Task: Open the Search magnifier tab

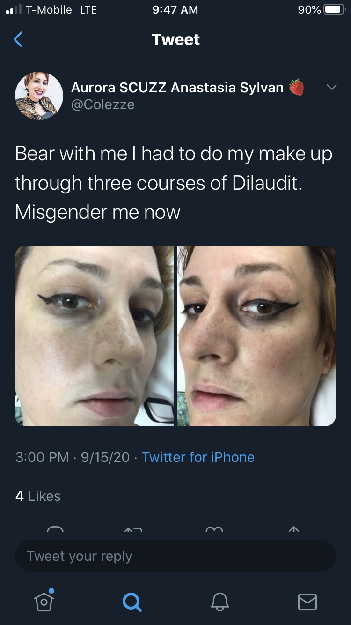Action: click(132, 601)
